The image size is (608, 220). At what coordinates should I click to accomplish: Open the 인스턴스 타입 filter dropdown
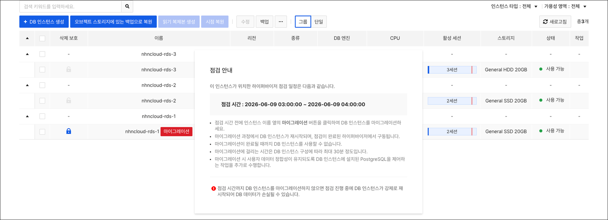[514, 6]
